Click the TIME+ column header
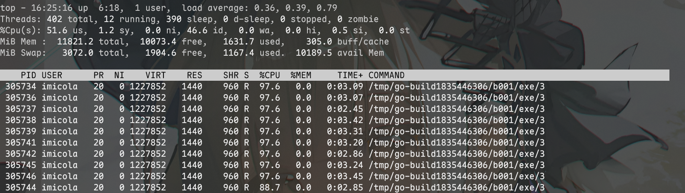 point(350,75)
